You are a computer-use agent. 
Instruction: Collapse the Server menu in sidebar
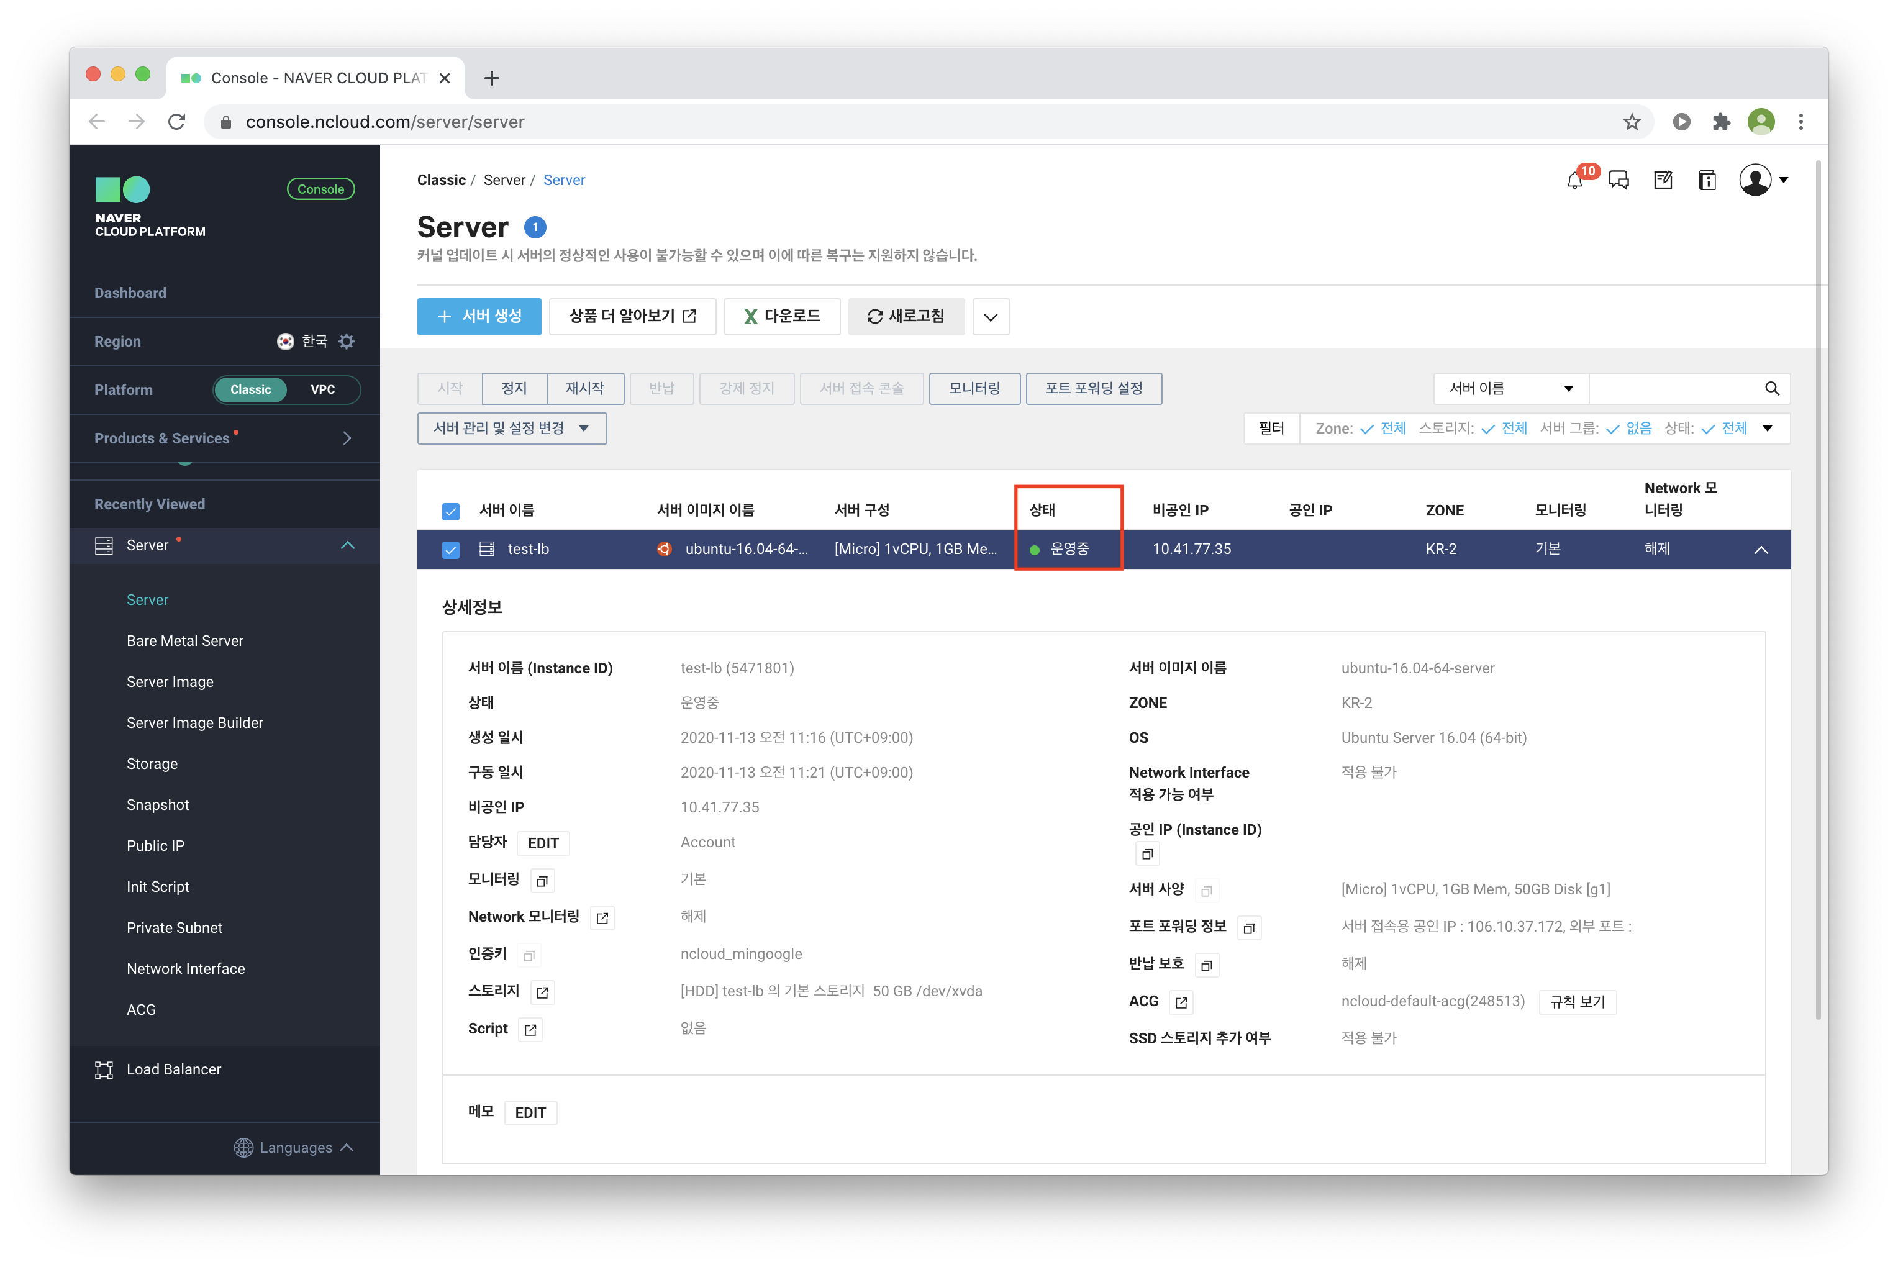[x=347, y=545]
